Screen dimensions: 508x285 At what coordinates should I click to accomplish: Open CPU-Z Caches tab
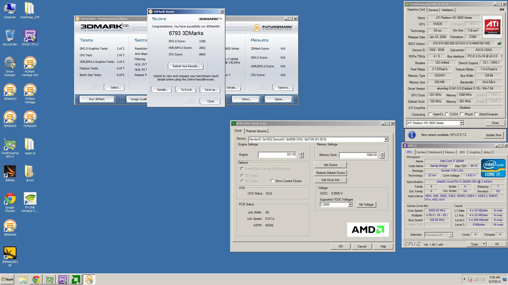tap(421, 152)
